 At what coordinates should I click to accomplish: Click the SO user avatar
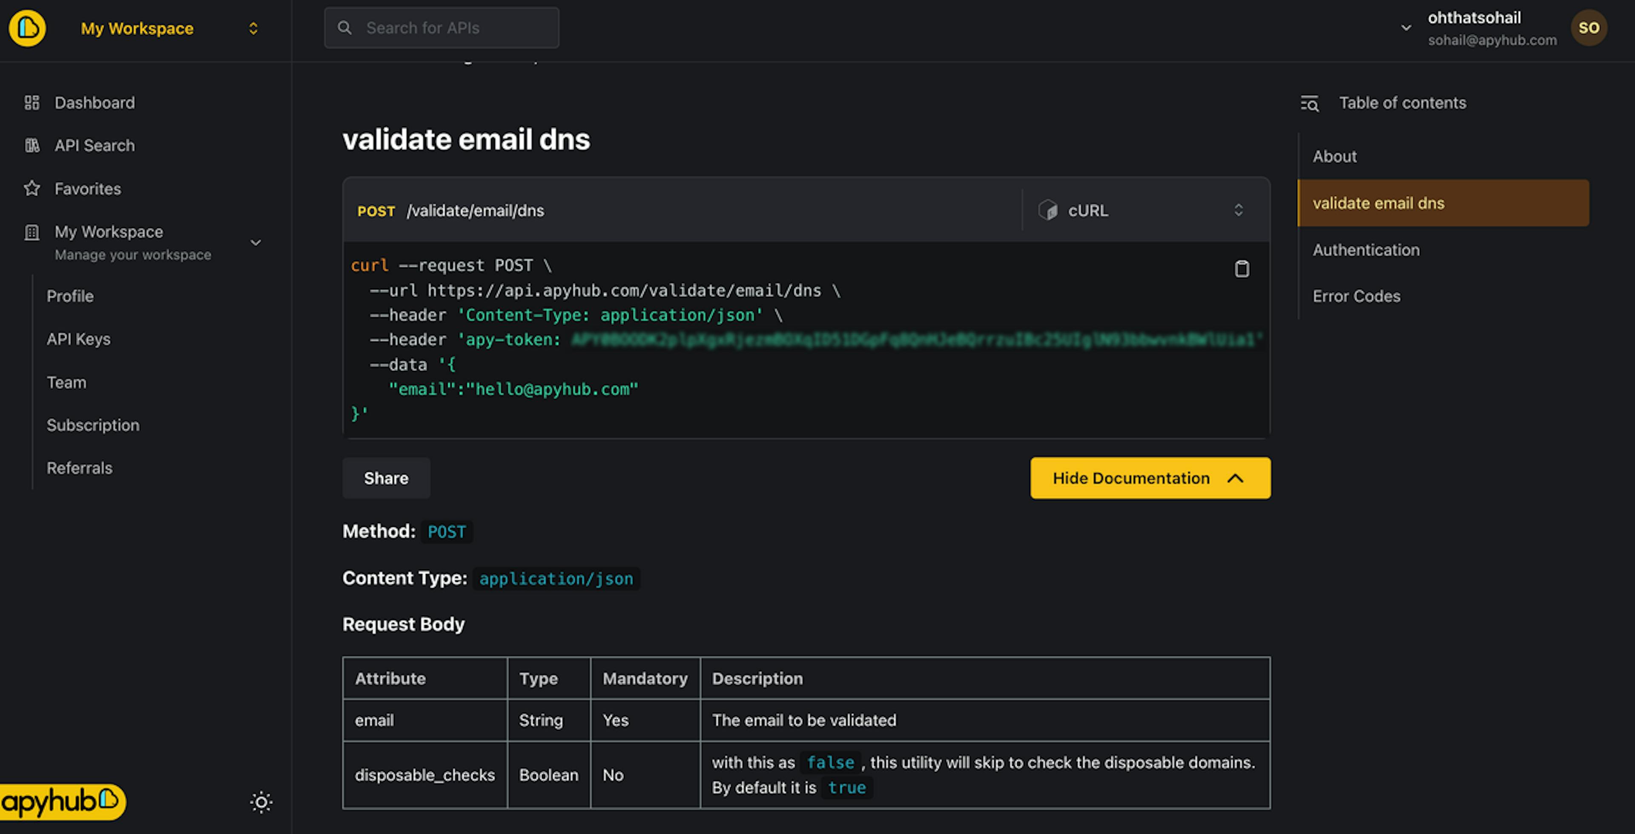[1589, 28]
